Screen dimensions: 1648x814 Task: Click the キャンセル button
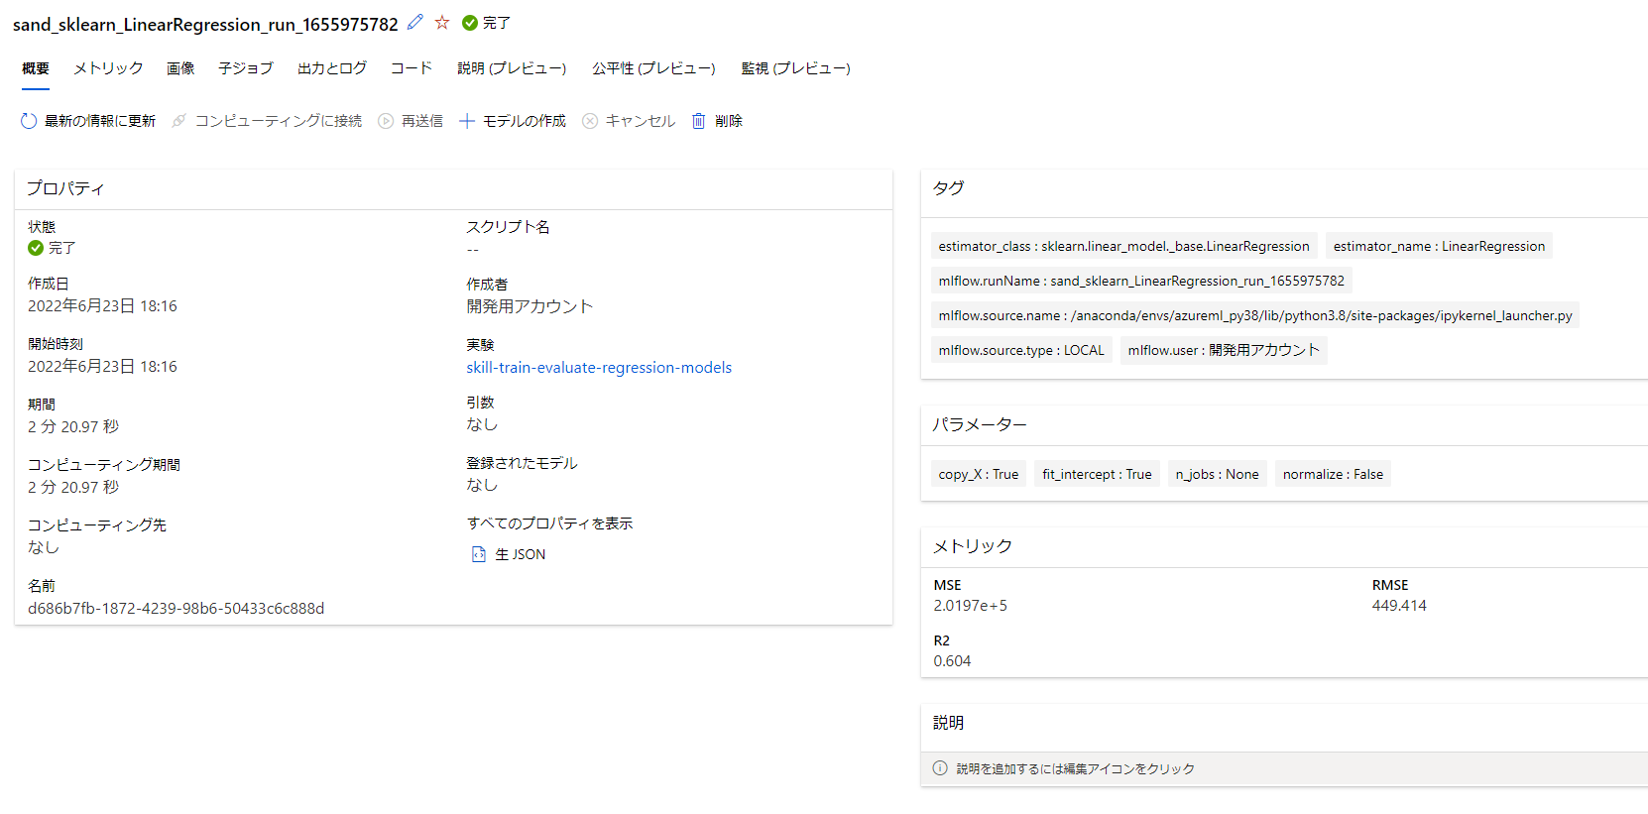pos(629,121)
